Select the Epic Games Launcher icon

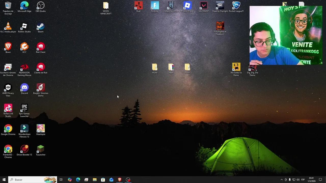[x=24, y=111]
